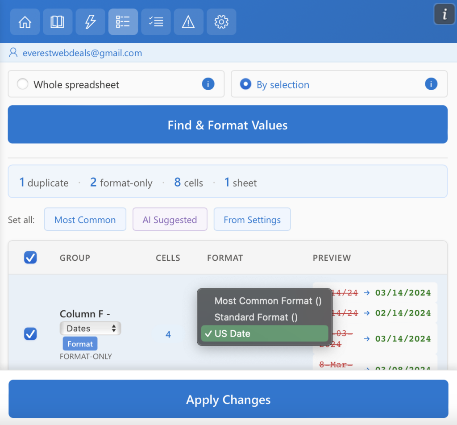The height and width of the screenshot is (425, 457).
Task: Uncheck the Column F group checkbox
Action: pos(30,333)
